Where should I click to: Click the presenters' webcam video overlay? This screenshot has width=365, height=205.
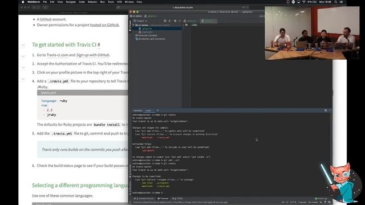[x=312, y=33]
